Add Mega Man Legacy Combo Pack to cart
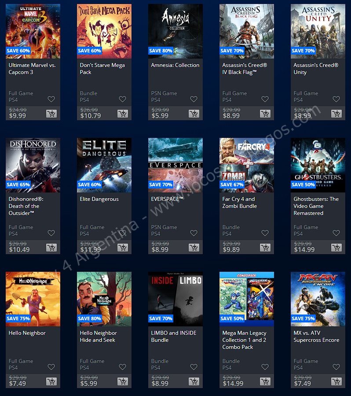 coord(265,381)
